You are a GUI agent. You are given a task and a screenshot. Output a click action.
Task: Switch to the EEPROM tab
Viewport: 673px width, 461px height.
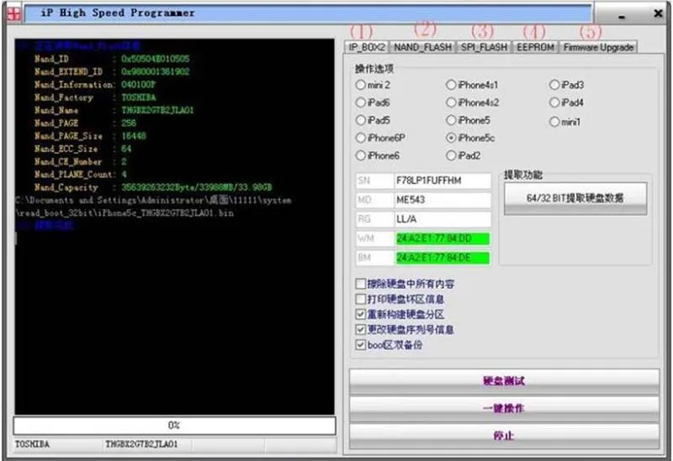point(535,47)
